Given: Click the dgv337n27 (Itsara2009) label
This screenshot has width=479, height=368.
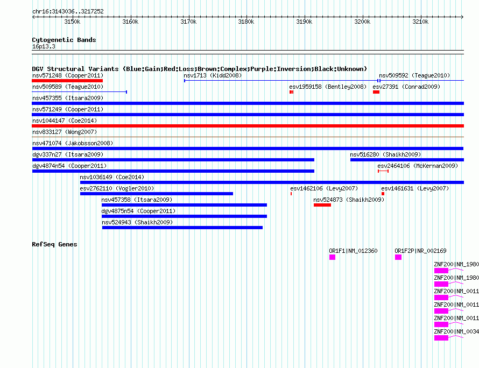Looking at the screenshot, I should (68, 154).
